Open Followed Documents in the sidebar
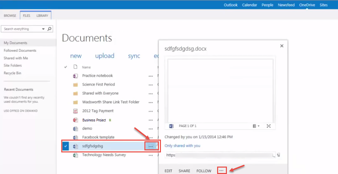 20,51
